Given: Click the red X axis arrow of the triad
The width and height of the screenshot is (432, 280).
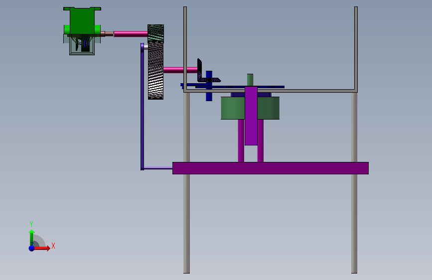Looking at the screenshot, I should pyautogui.click(x=41, y=248).
